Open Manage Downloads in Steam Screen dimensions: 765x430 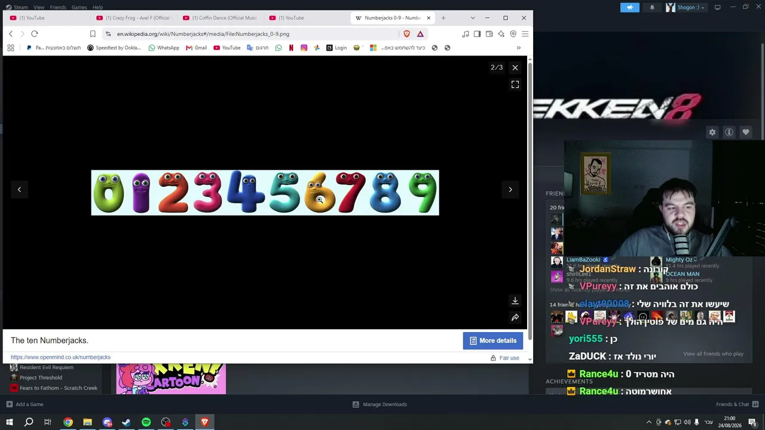coord(380,404)
